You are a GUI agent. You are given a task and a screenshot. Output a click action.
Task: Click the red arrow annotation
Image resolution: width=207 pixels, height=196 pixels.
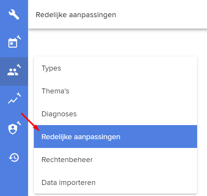pyautogui.click(x=30, y=122)
